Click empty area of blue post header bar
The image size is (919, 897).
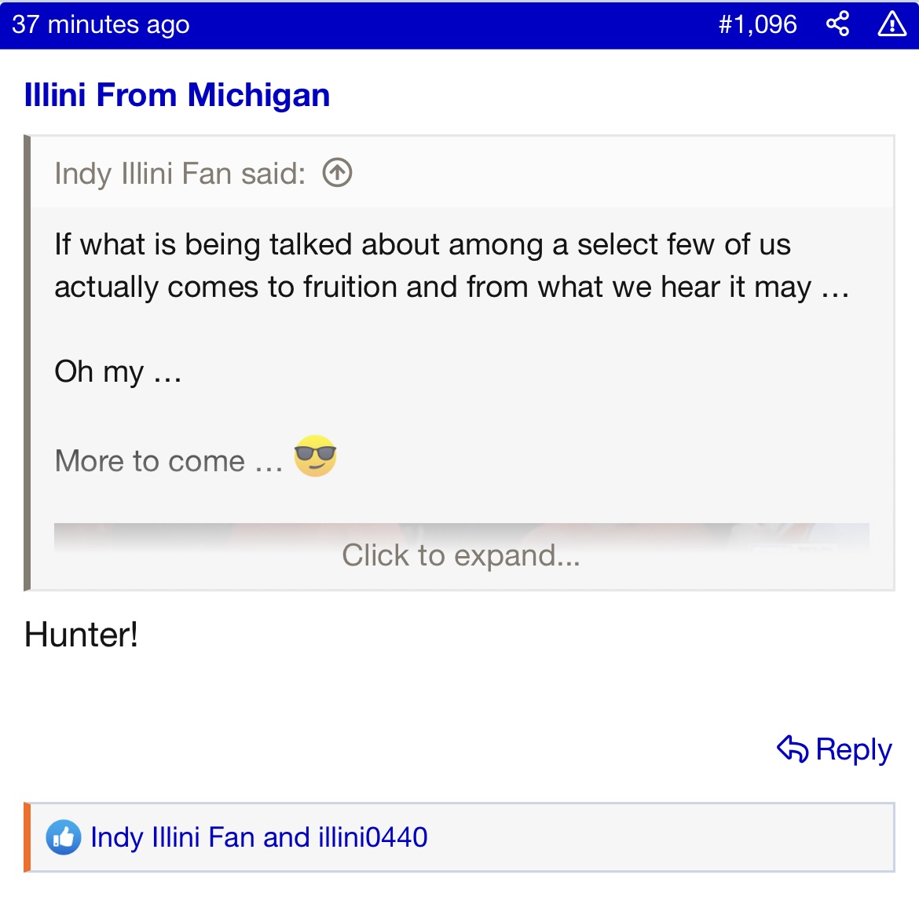coord(448,24)
